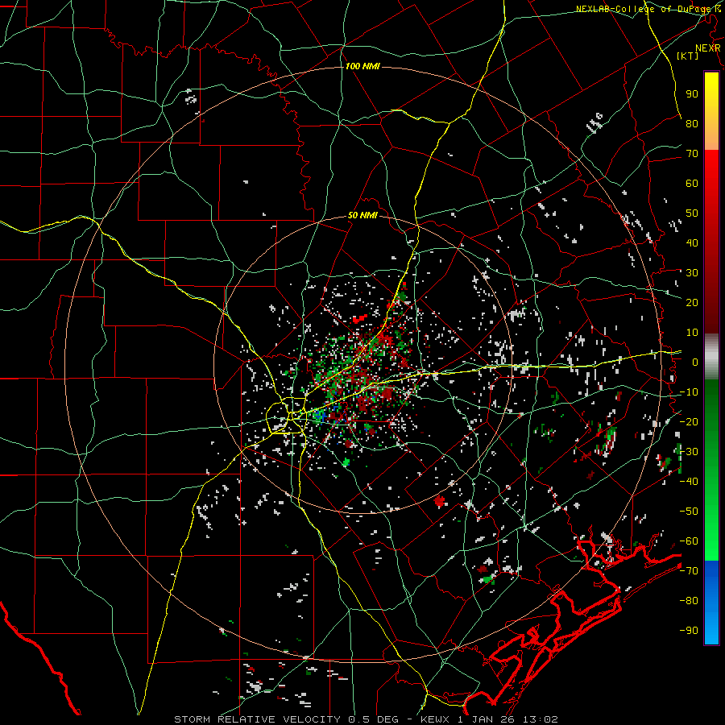This screenshot has height=725, width=725.
Task: Click the -70 value on velocity scale
Action: click(689, 571)
